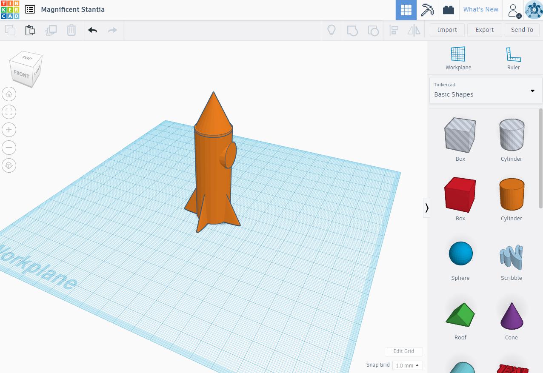543x373 pixels.
Task: Open the Basic Shapes category dropdown
Action: (x=486, y=90)
